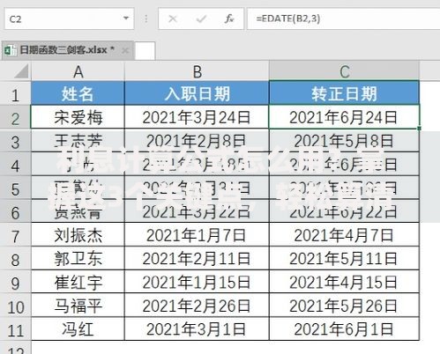Click cell containing 刘振杰
Image resolution: width=440 pixels, height=354 pixels.
78,235
